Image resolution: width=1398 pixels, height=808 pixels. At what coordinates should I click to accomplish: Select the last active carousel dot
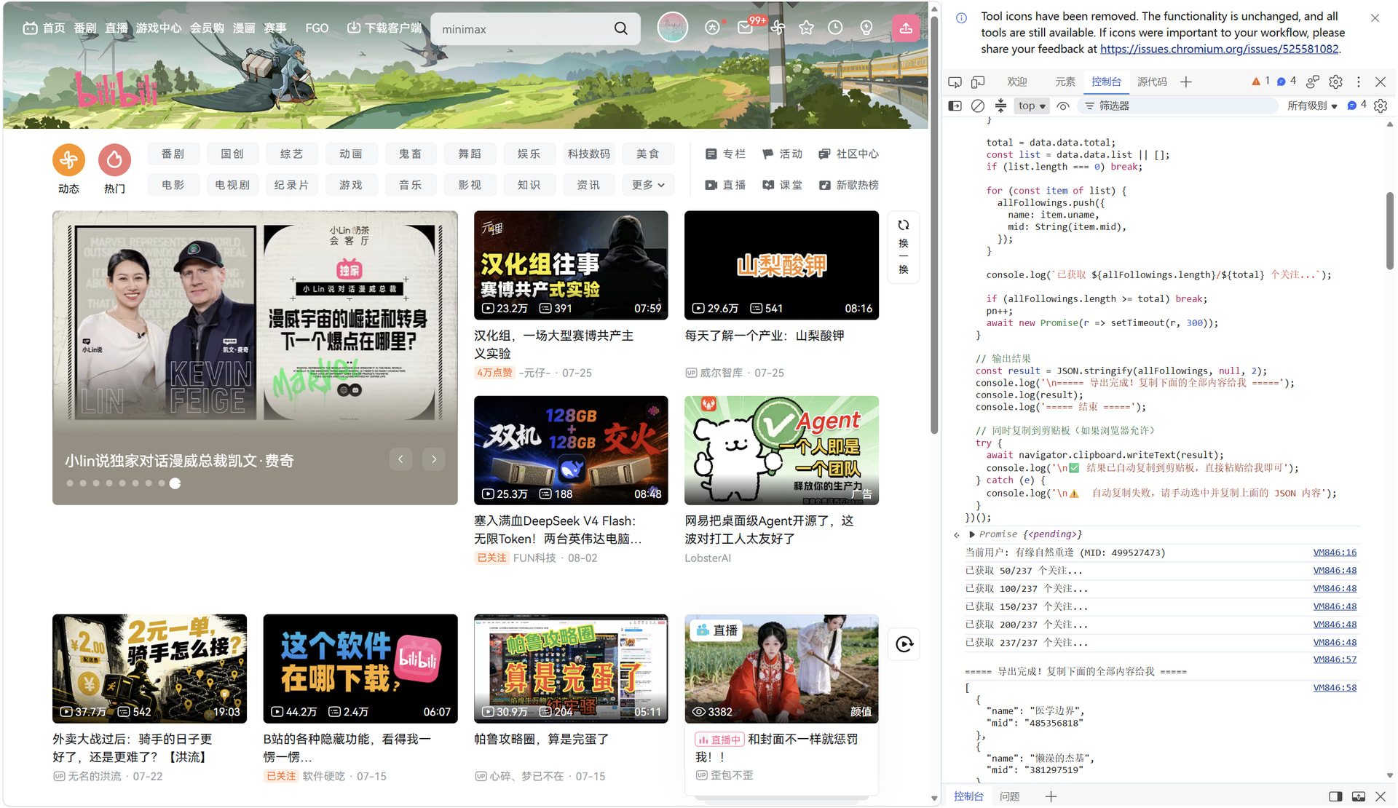pos(175,483)
